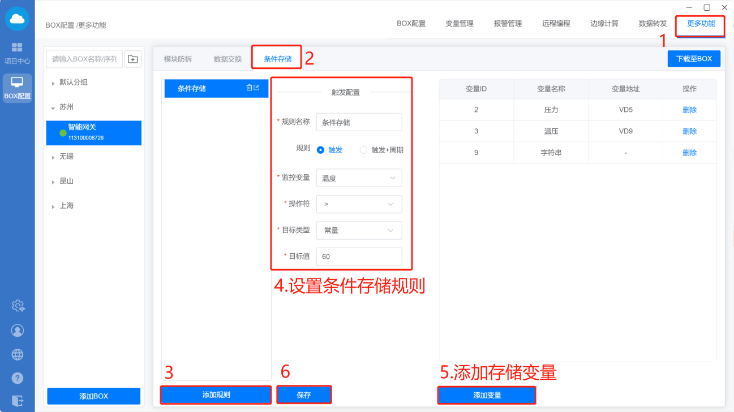Expand the 无锡 tree group
The height and width of the screenshot is (412, 734).
[53, 157]
